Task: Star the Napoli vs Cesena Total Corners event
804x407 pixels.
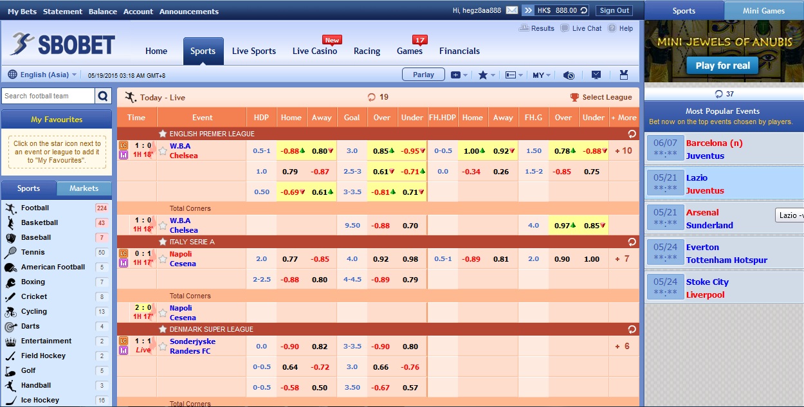Action: pos(163,312)
